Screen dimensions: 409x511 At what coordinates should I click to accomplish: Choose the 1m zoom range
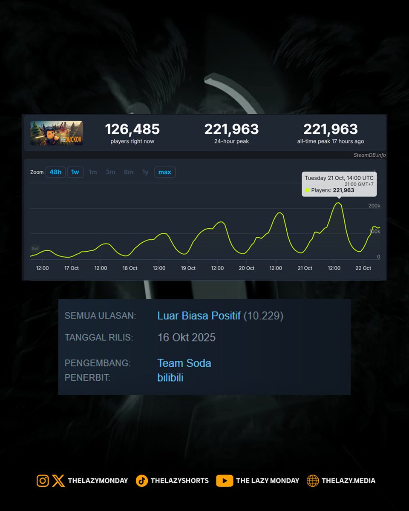(93, 172)
